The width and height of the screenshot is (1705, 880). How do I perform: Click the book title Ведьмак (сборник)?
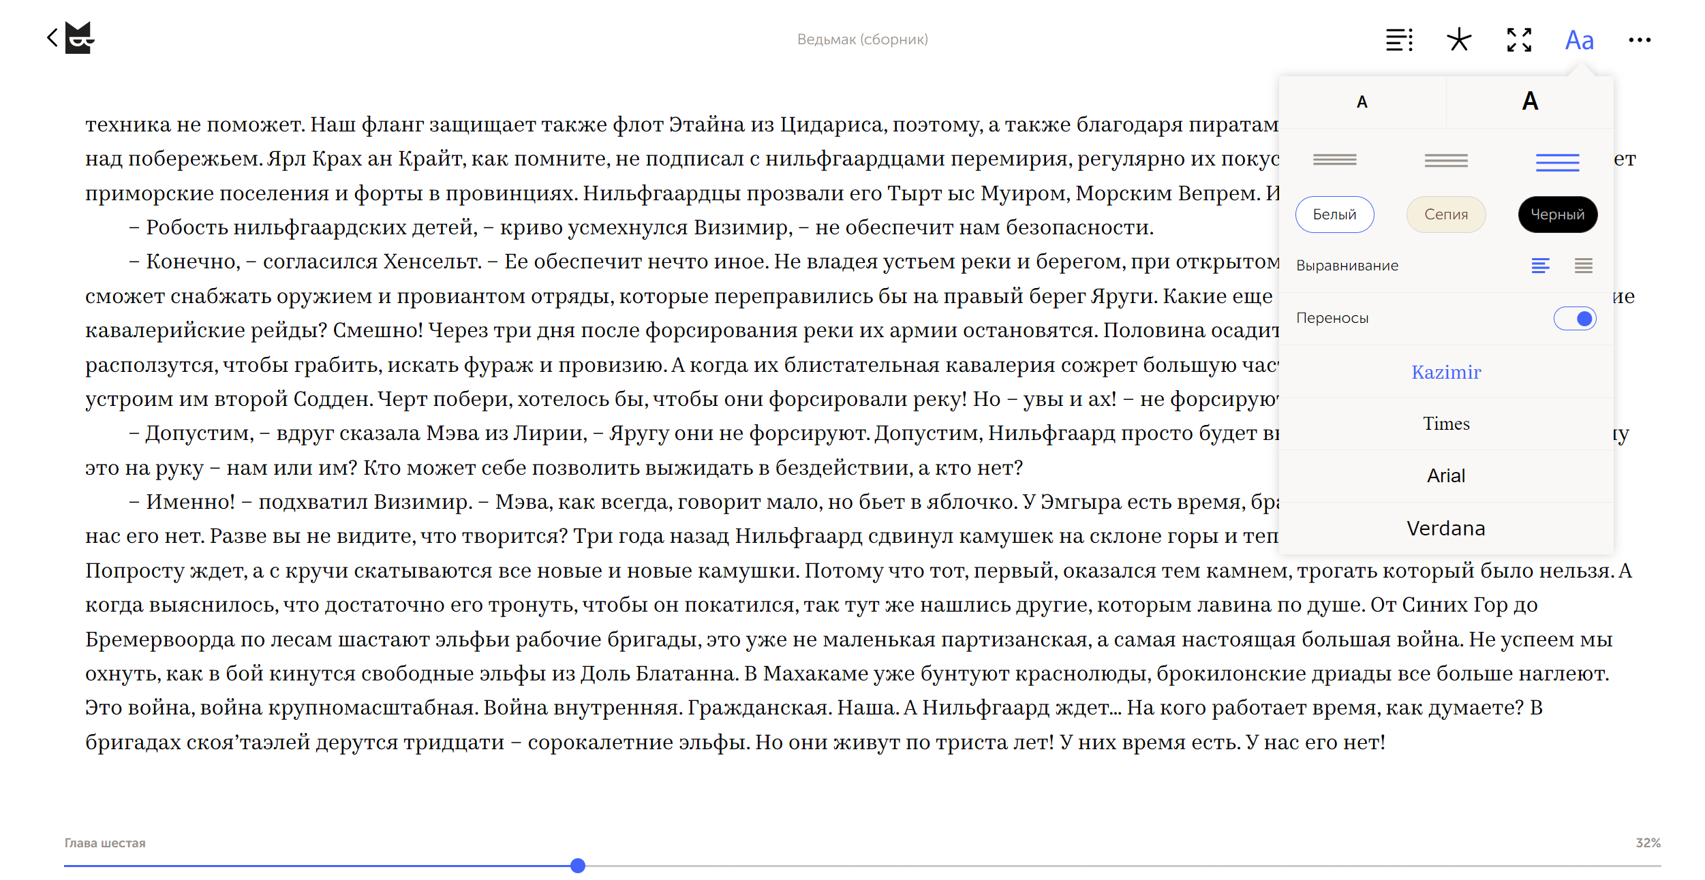pyautogui.click(x=862, y=40)
